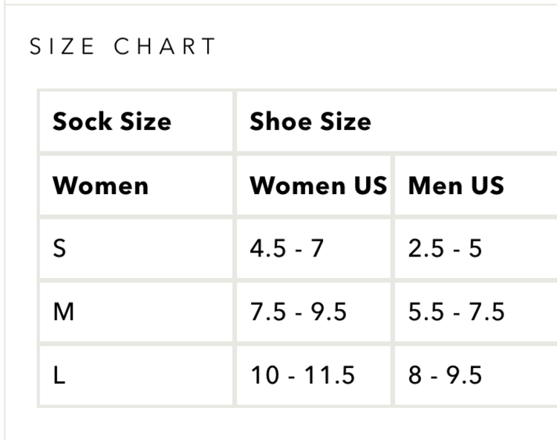The image size is (557, 440).
Task: Click the Shoe Size header cell
Action: click(310, 121)
